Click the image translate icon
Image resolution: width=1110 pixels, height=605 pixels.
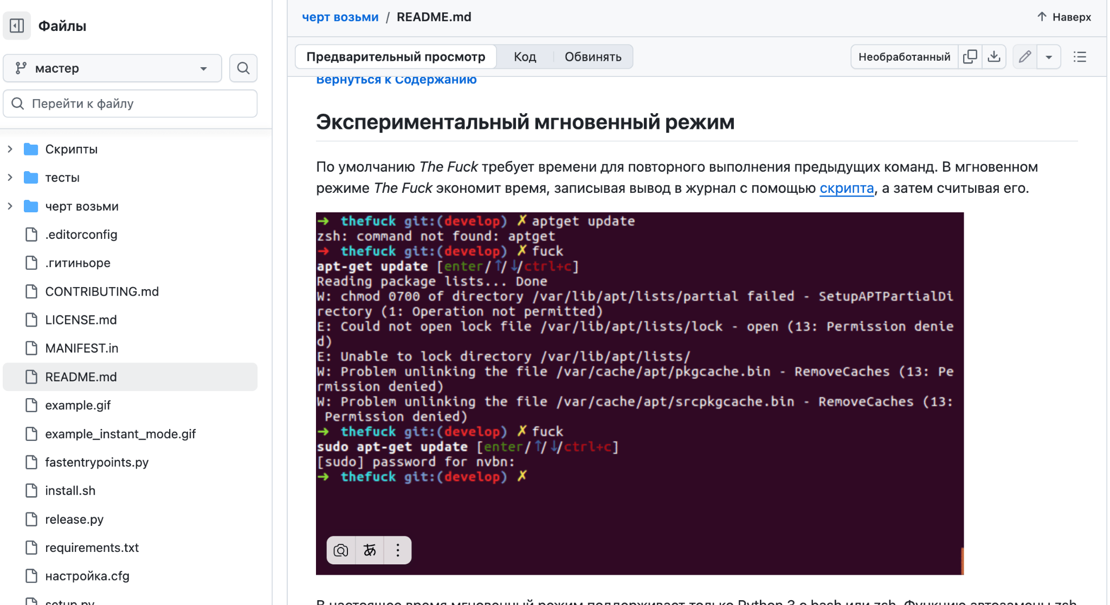pos(369,550)
